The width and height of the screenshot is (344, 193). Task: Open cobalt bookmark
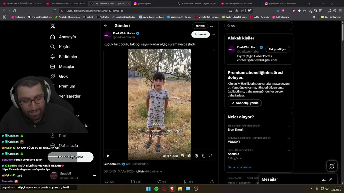click(88, 17)
